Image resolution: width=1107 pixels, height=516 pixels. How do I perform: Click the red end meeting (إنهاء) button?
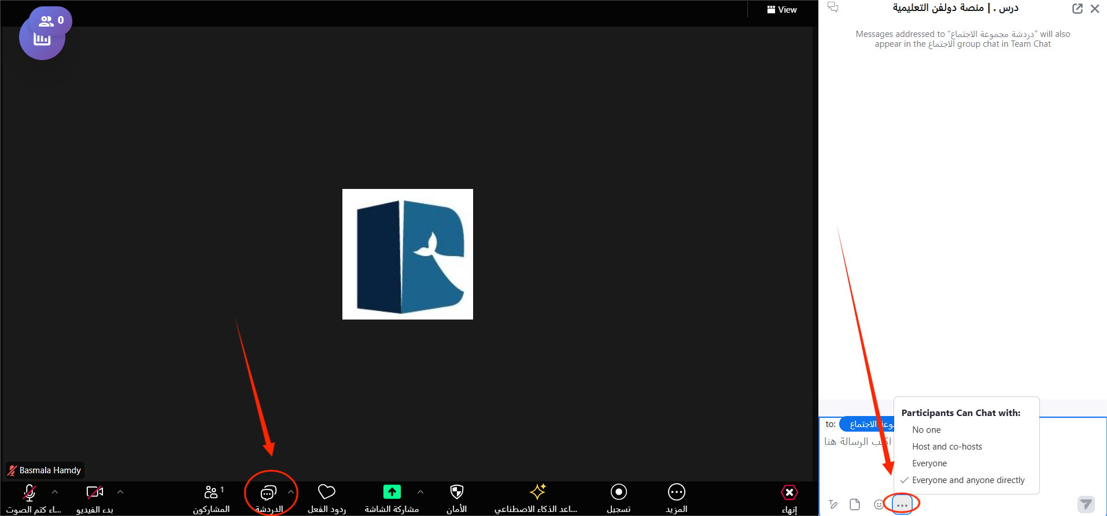pos(789,493)
